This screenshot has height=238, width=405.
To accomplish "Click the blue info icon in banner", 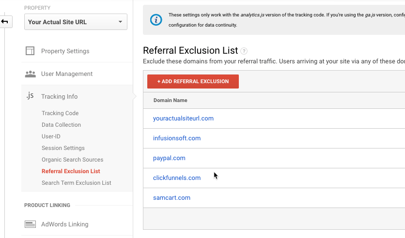I will click(156, 20).
